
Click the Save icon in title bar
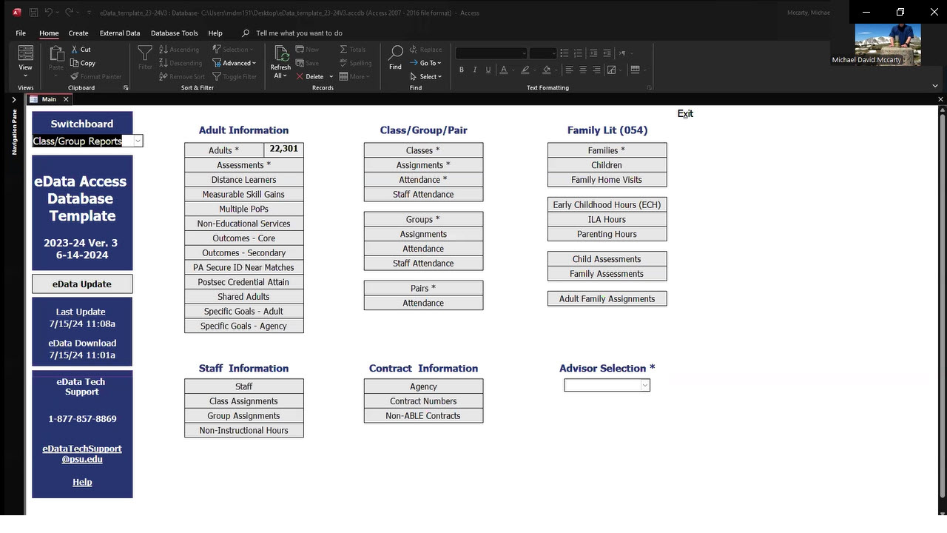[34, 13]
